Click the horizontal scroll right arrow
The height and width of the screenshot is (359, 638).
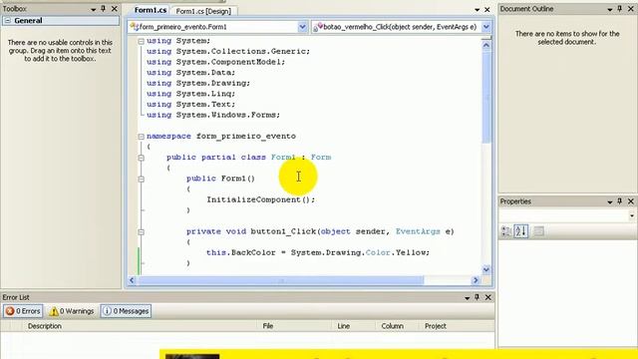coord(476,280)
